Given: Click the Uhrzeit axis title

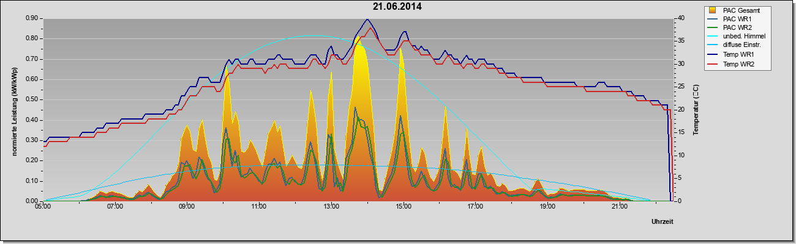Looking at the screenshot, I should [663, 222].
